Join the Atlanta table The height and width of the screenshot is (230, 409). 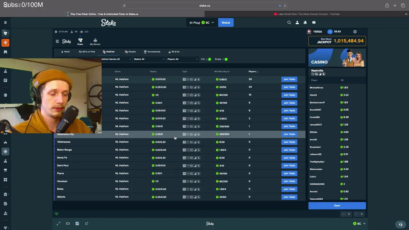289,197
